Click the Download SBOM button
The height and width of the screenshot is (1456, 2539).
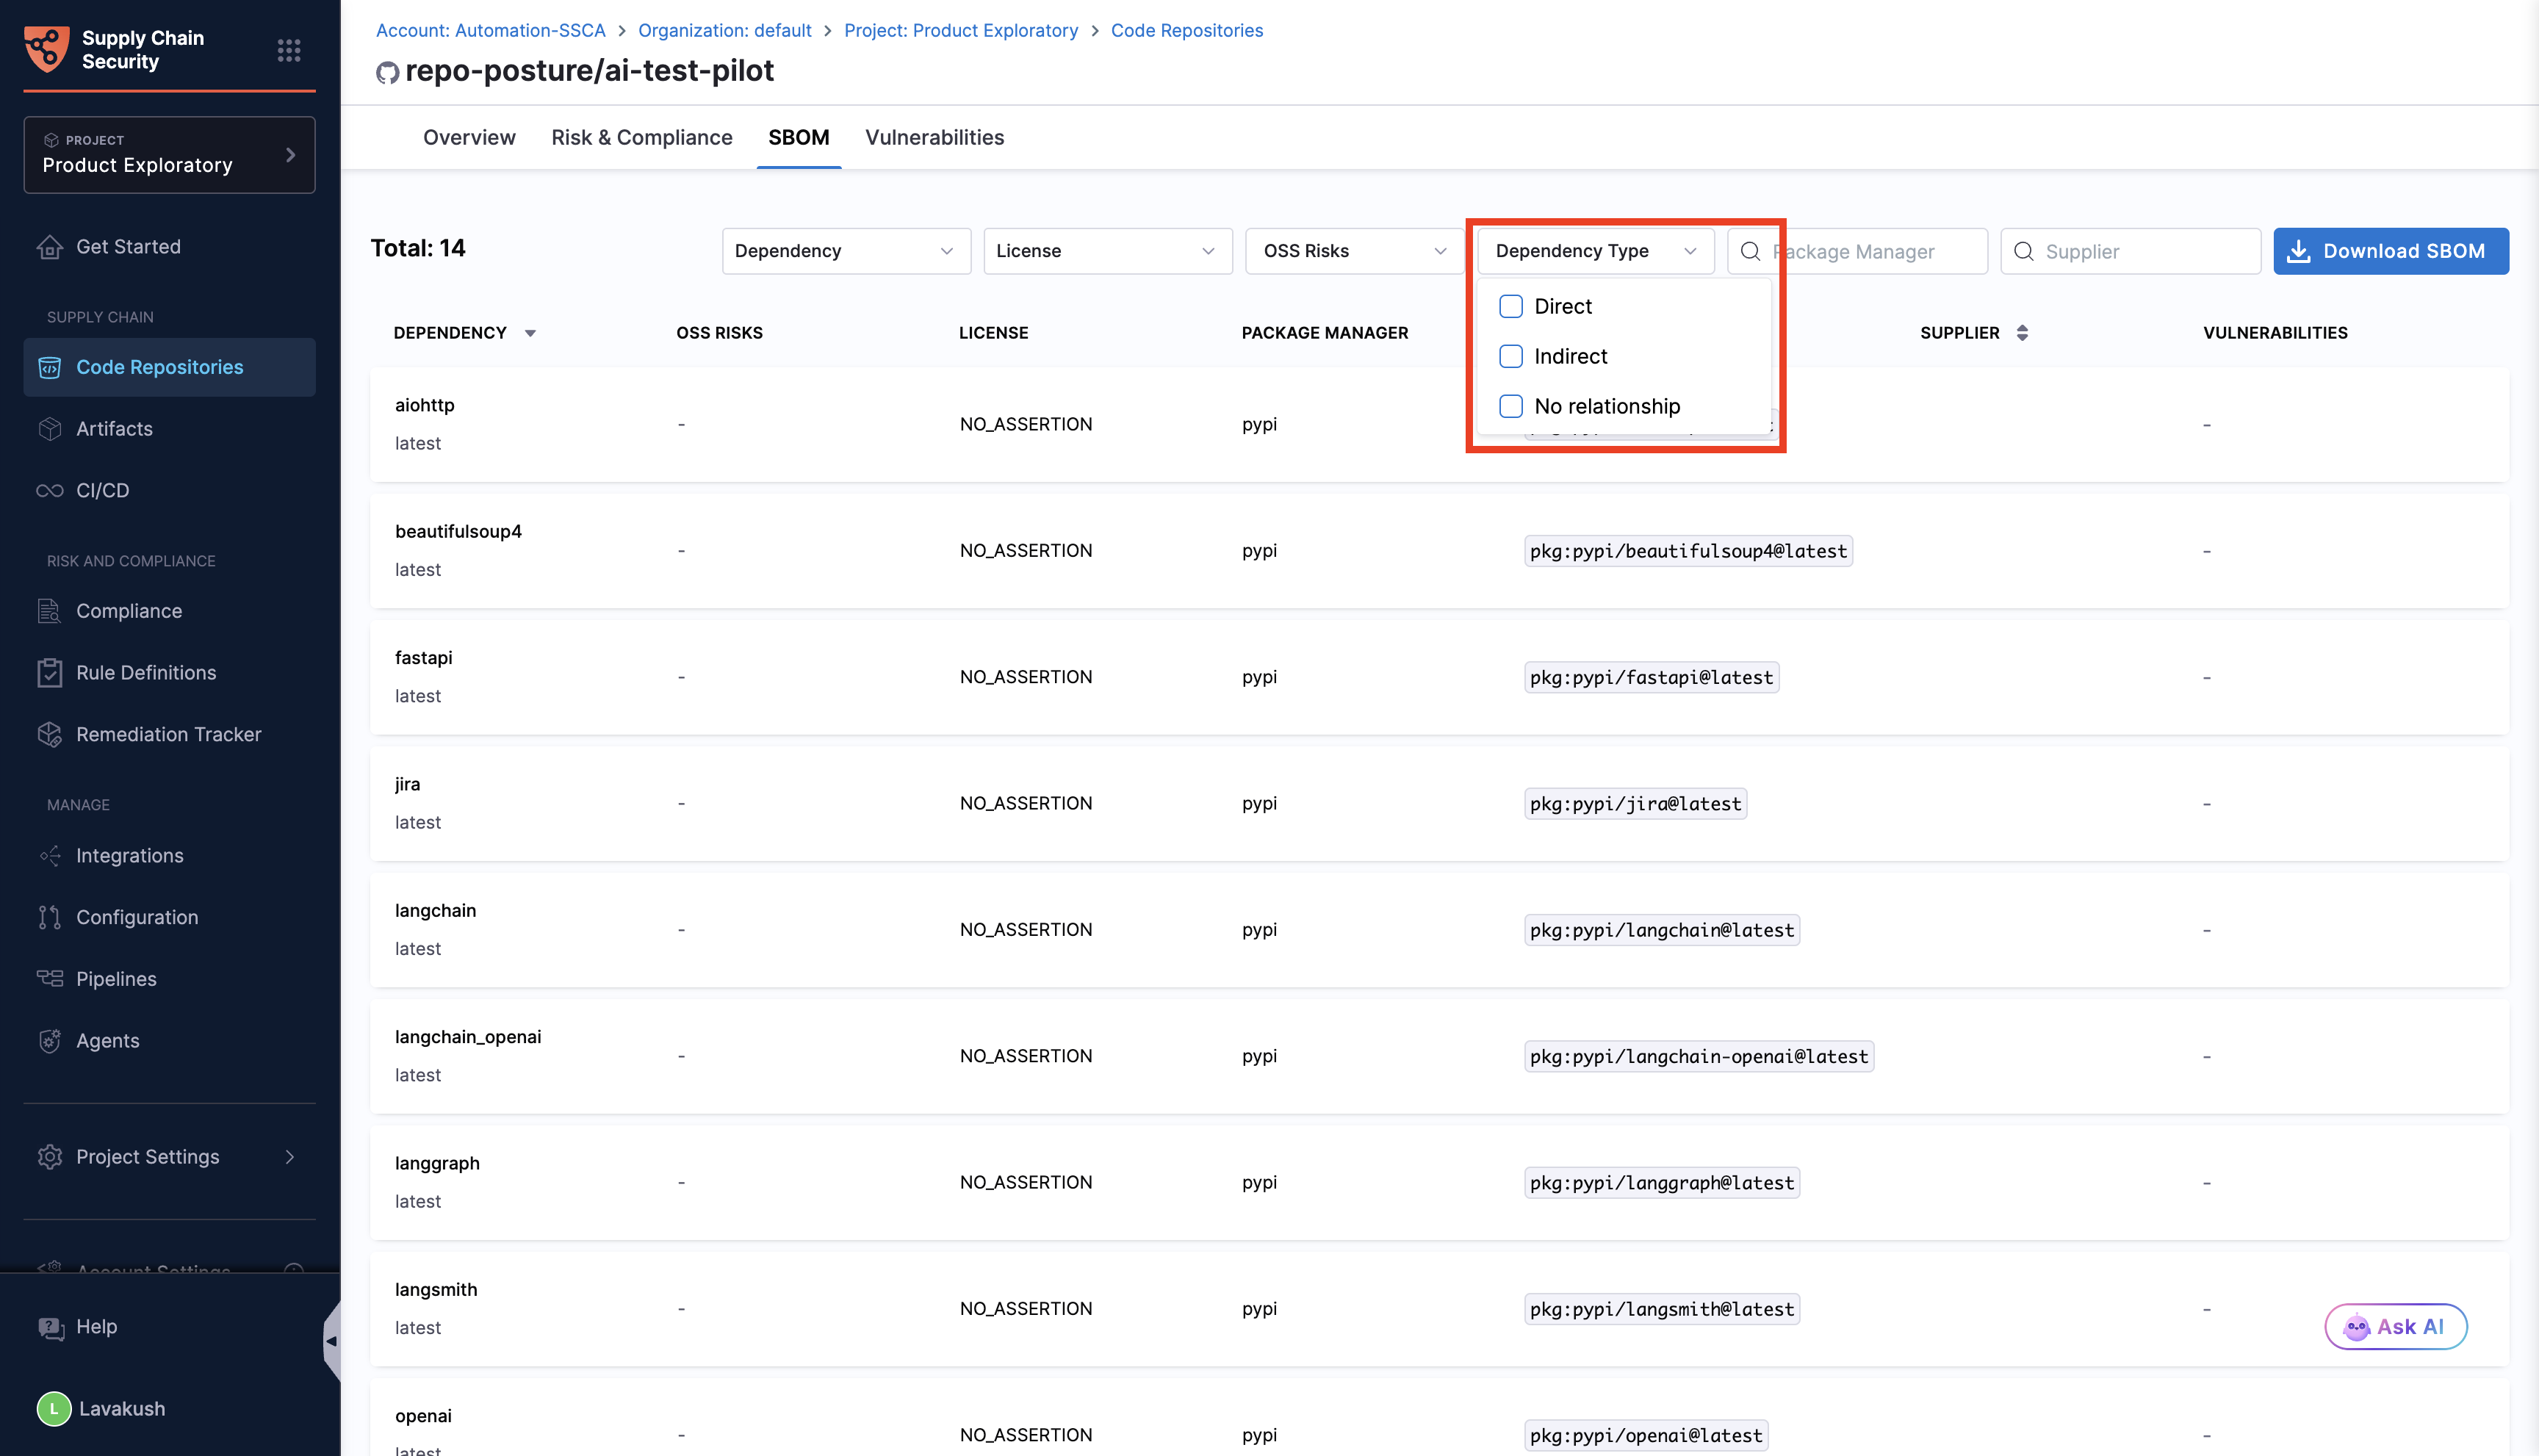click(x=2390, y=251)
